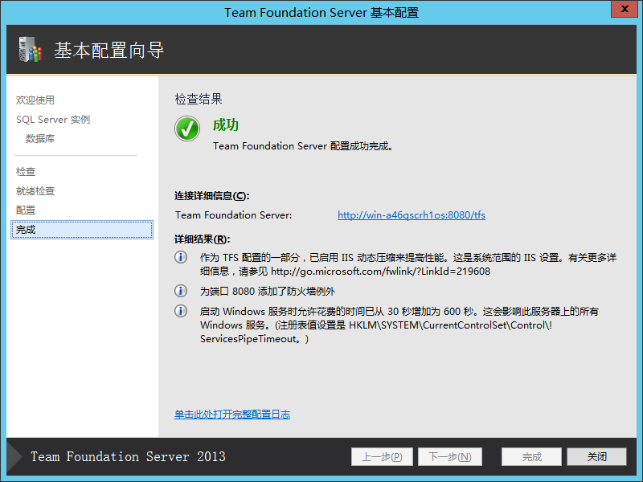Click the arrow icon beside Team Foundation Server 2013
643x482 pixels.
(x=14, y=456)
